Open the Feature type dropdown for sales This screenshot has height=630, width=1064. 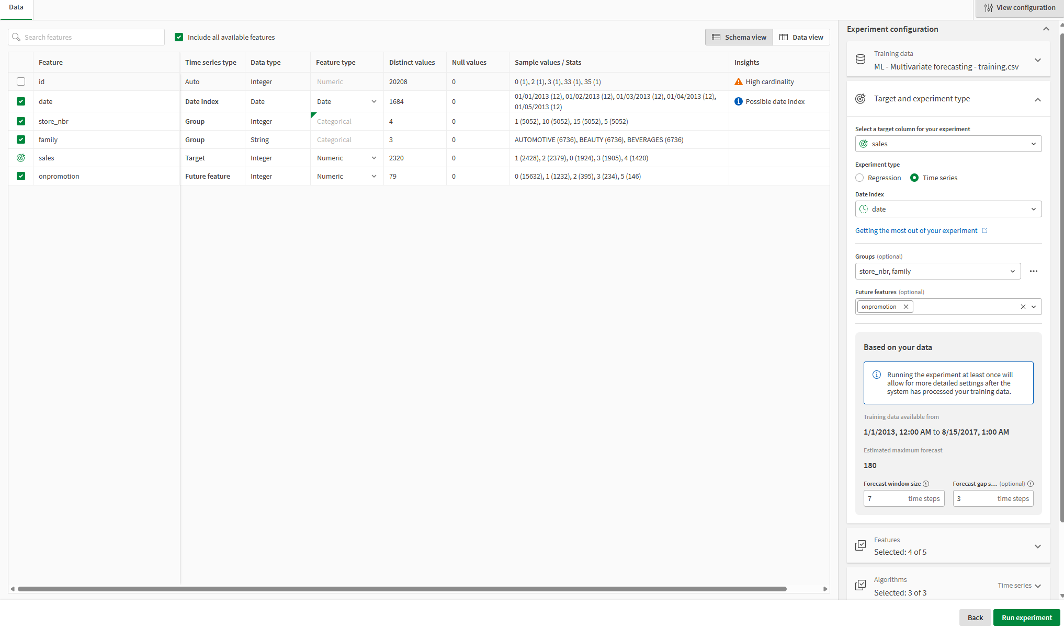pos(374,158)
